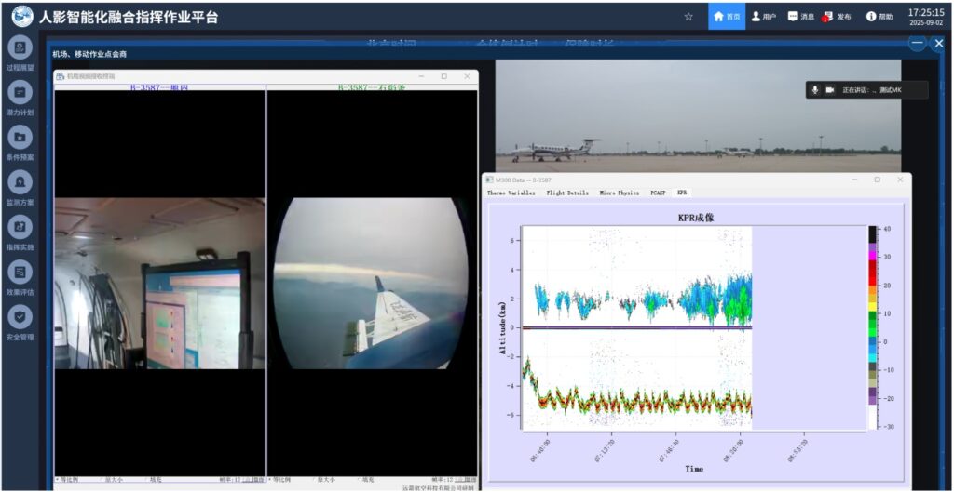Go to 首页 home button
The image size is (954, 492).
click(726, 17)
